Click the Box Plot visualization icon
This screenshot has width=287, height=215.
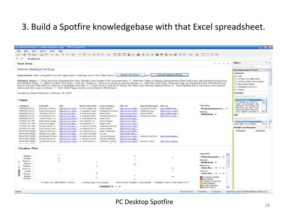[180, 55]
